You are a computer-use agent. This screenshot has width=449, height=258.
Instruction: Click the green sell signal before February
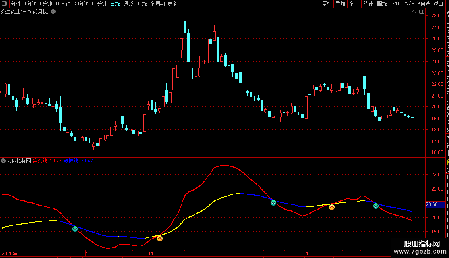point(376,206)
